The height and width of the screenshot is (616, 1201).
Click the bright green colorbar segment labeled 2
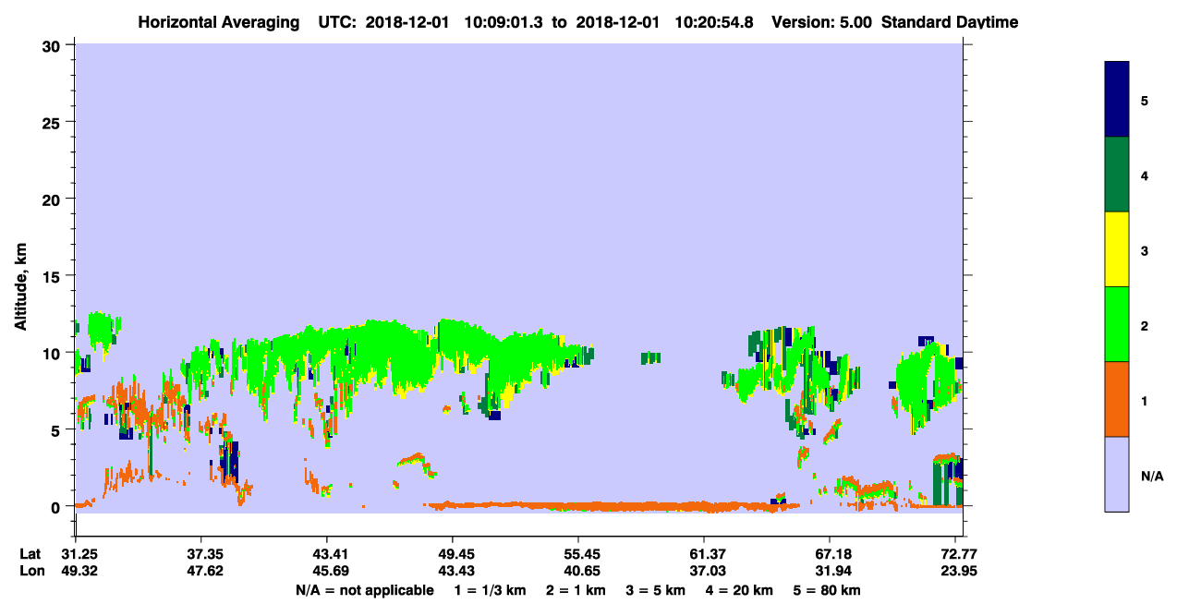coord(1117,324)
